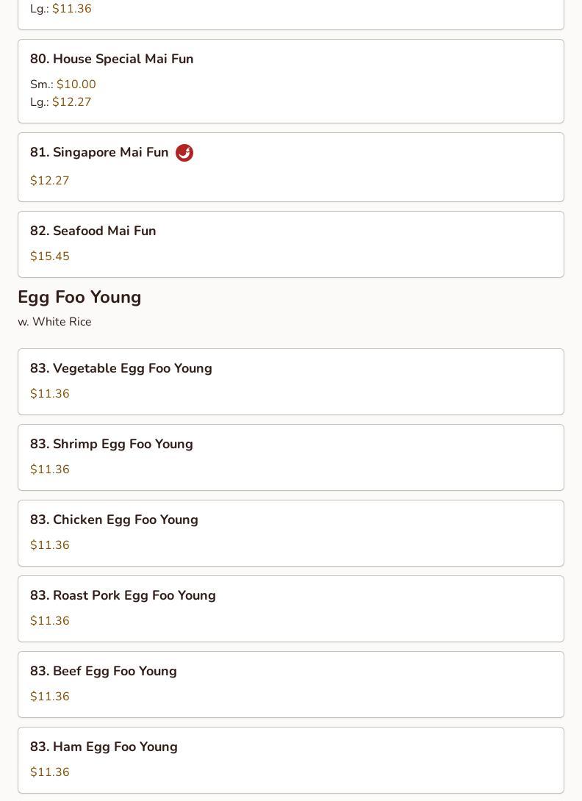Click the House Special Mai Fun large $12.27 price
Screen dimensions: 582x801
click(x=61, y=101)
